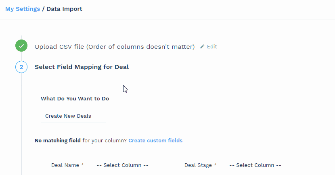The width and height of the screenshot is (335, 175).
Task: Click the Select Field Mapping for Deal heading
Action: tap(82, 67)
